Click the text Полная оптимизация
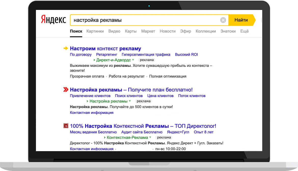298x171 pixels. (x=168, y=76)
